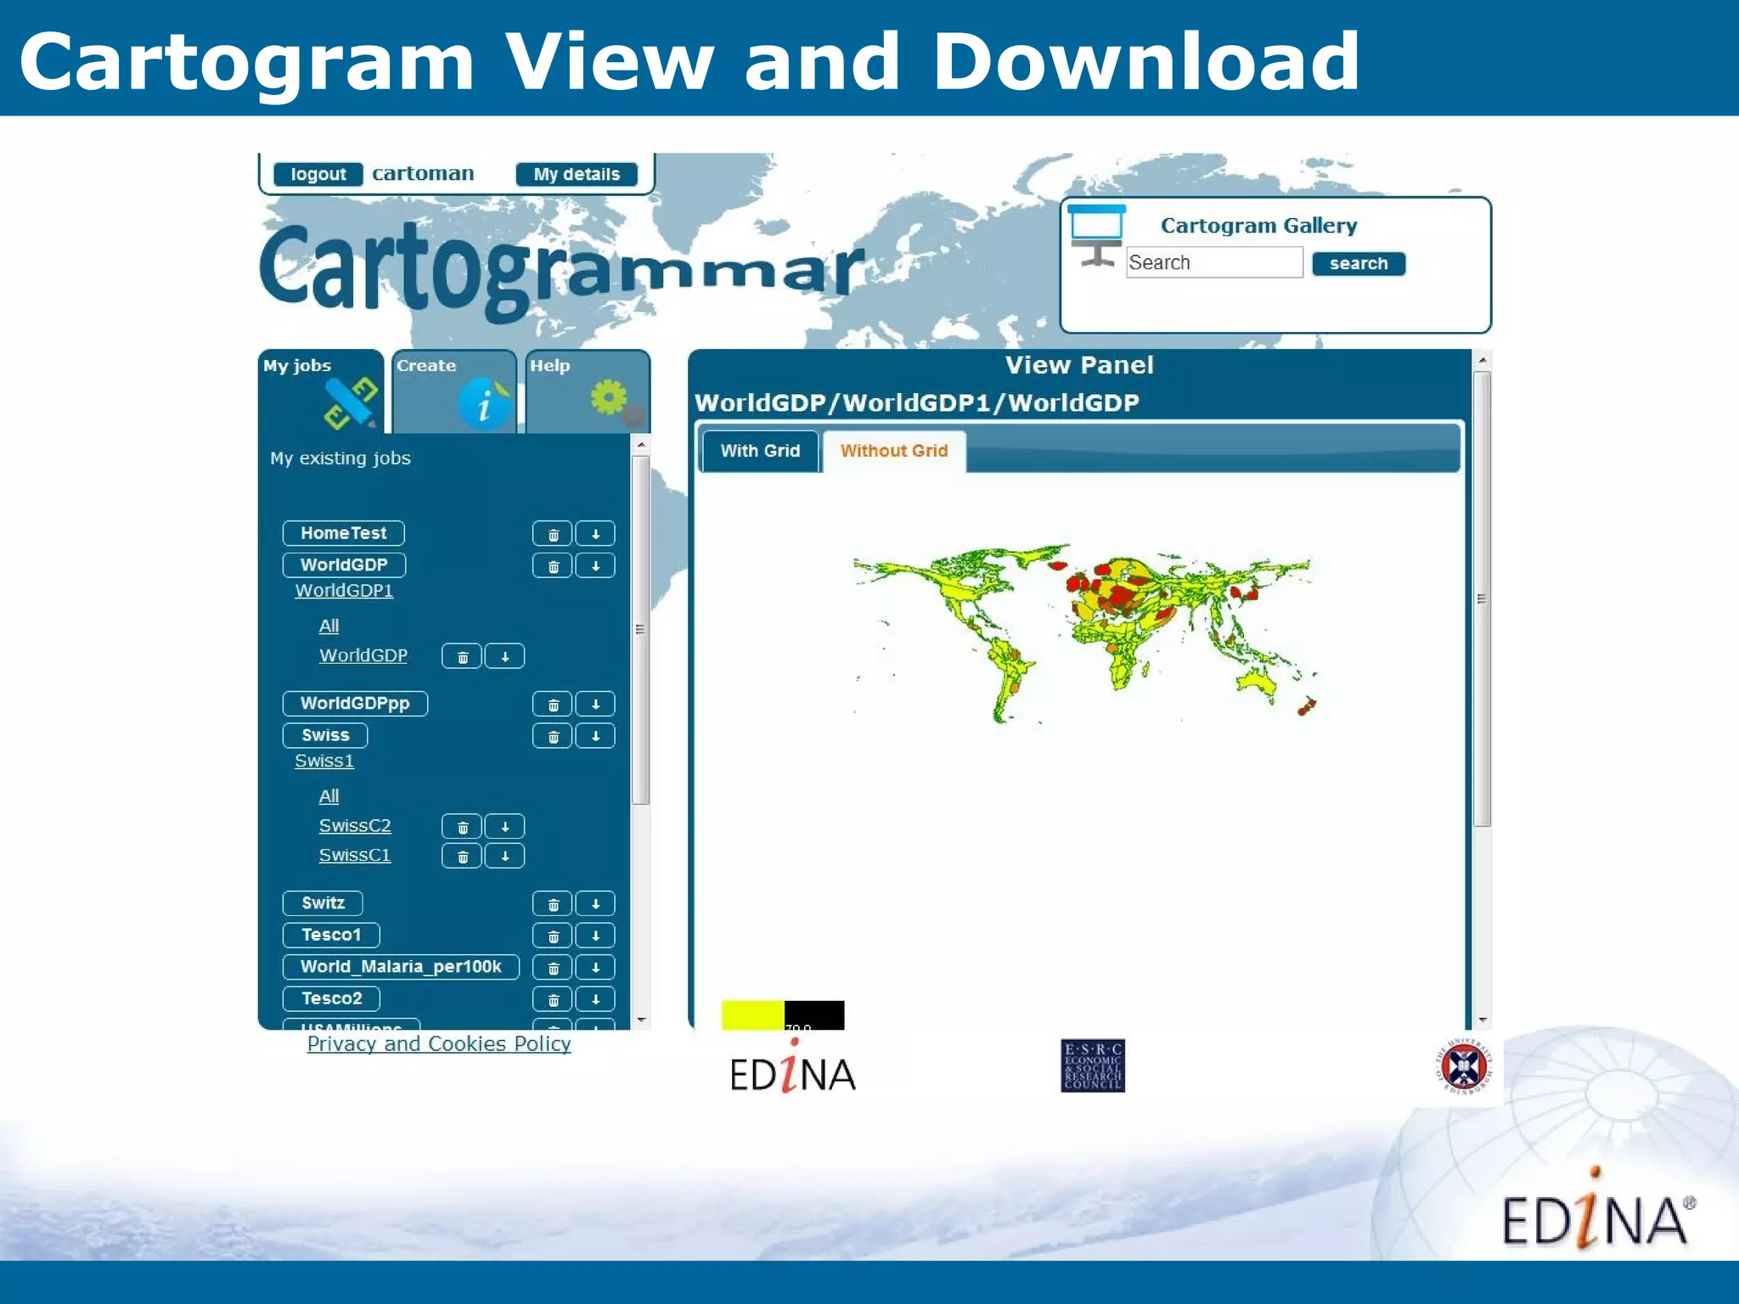
Task: Open the WorldGDP1 link
Action: tap(344, 591)
